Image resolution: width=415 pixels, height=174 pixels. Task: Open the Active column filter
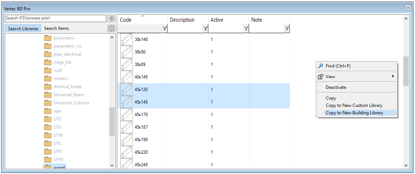click(246, 28)
